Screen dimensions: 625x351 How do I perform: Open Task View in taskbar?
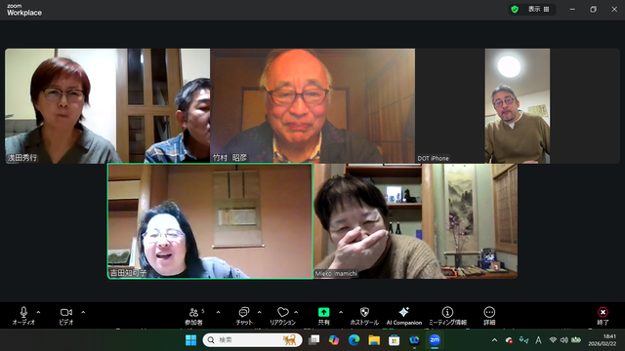314,340
